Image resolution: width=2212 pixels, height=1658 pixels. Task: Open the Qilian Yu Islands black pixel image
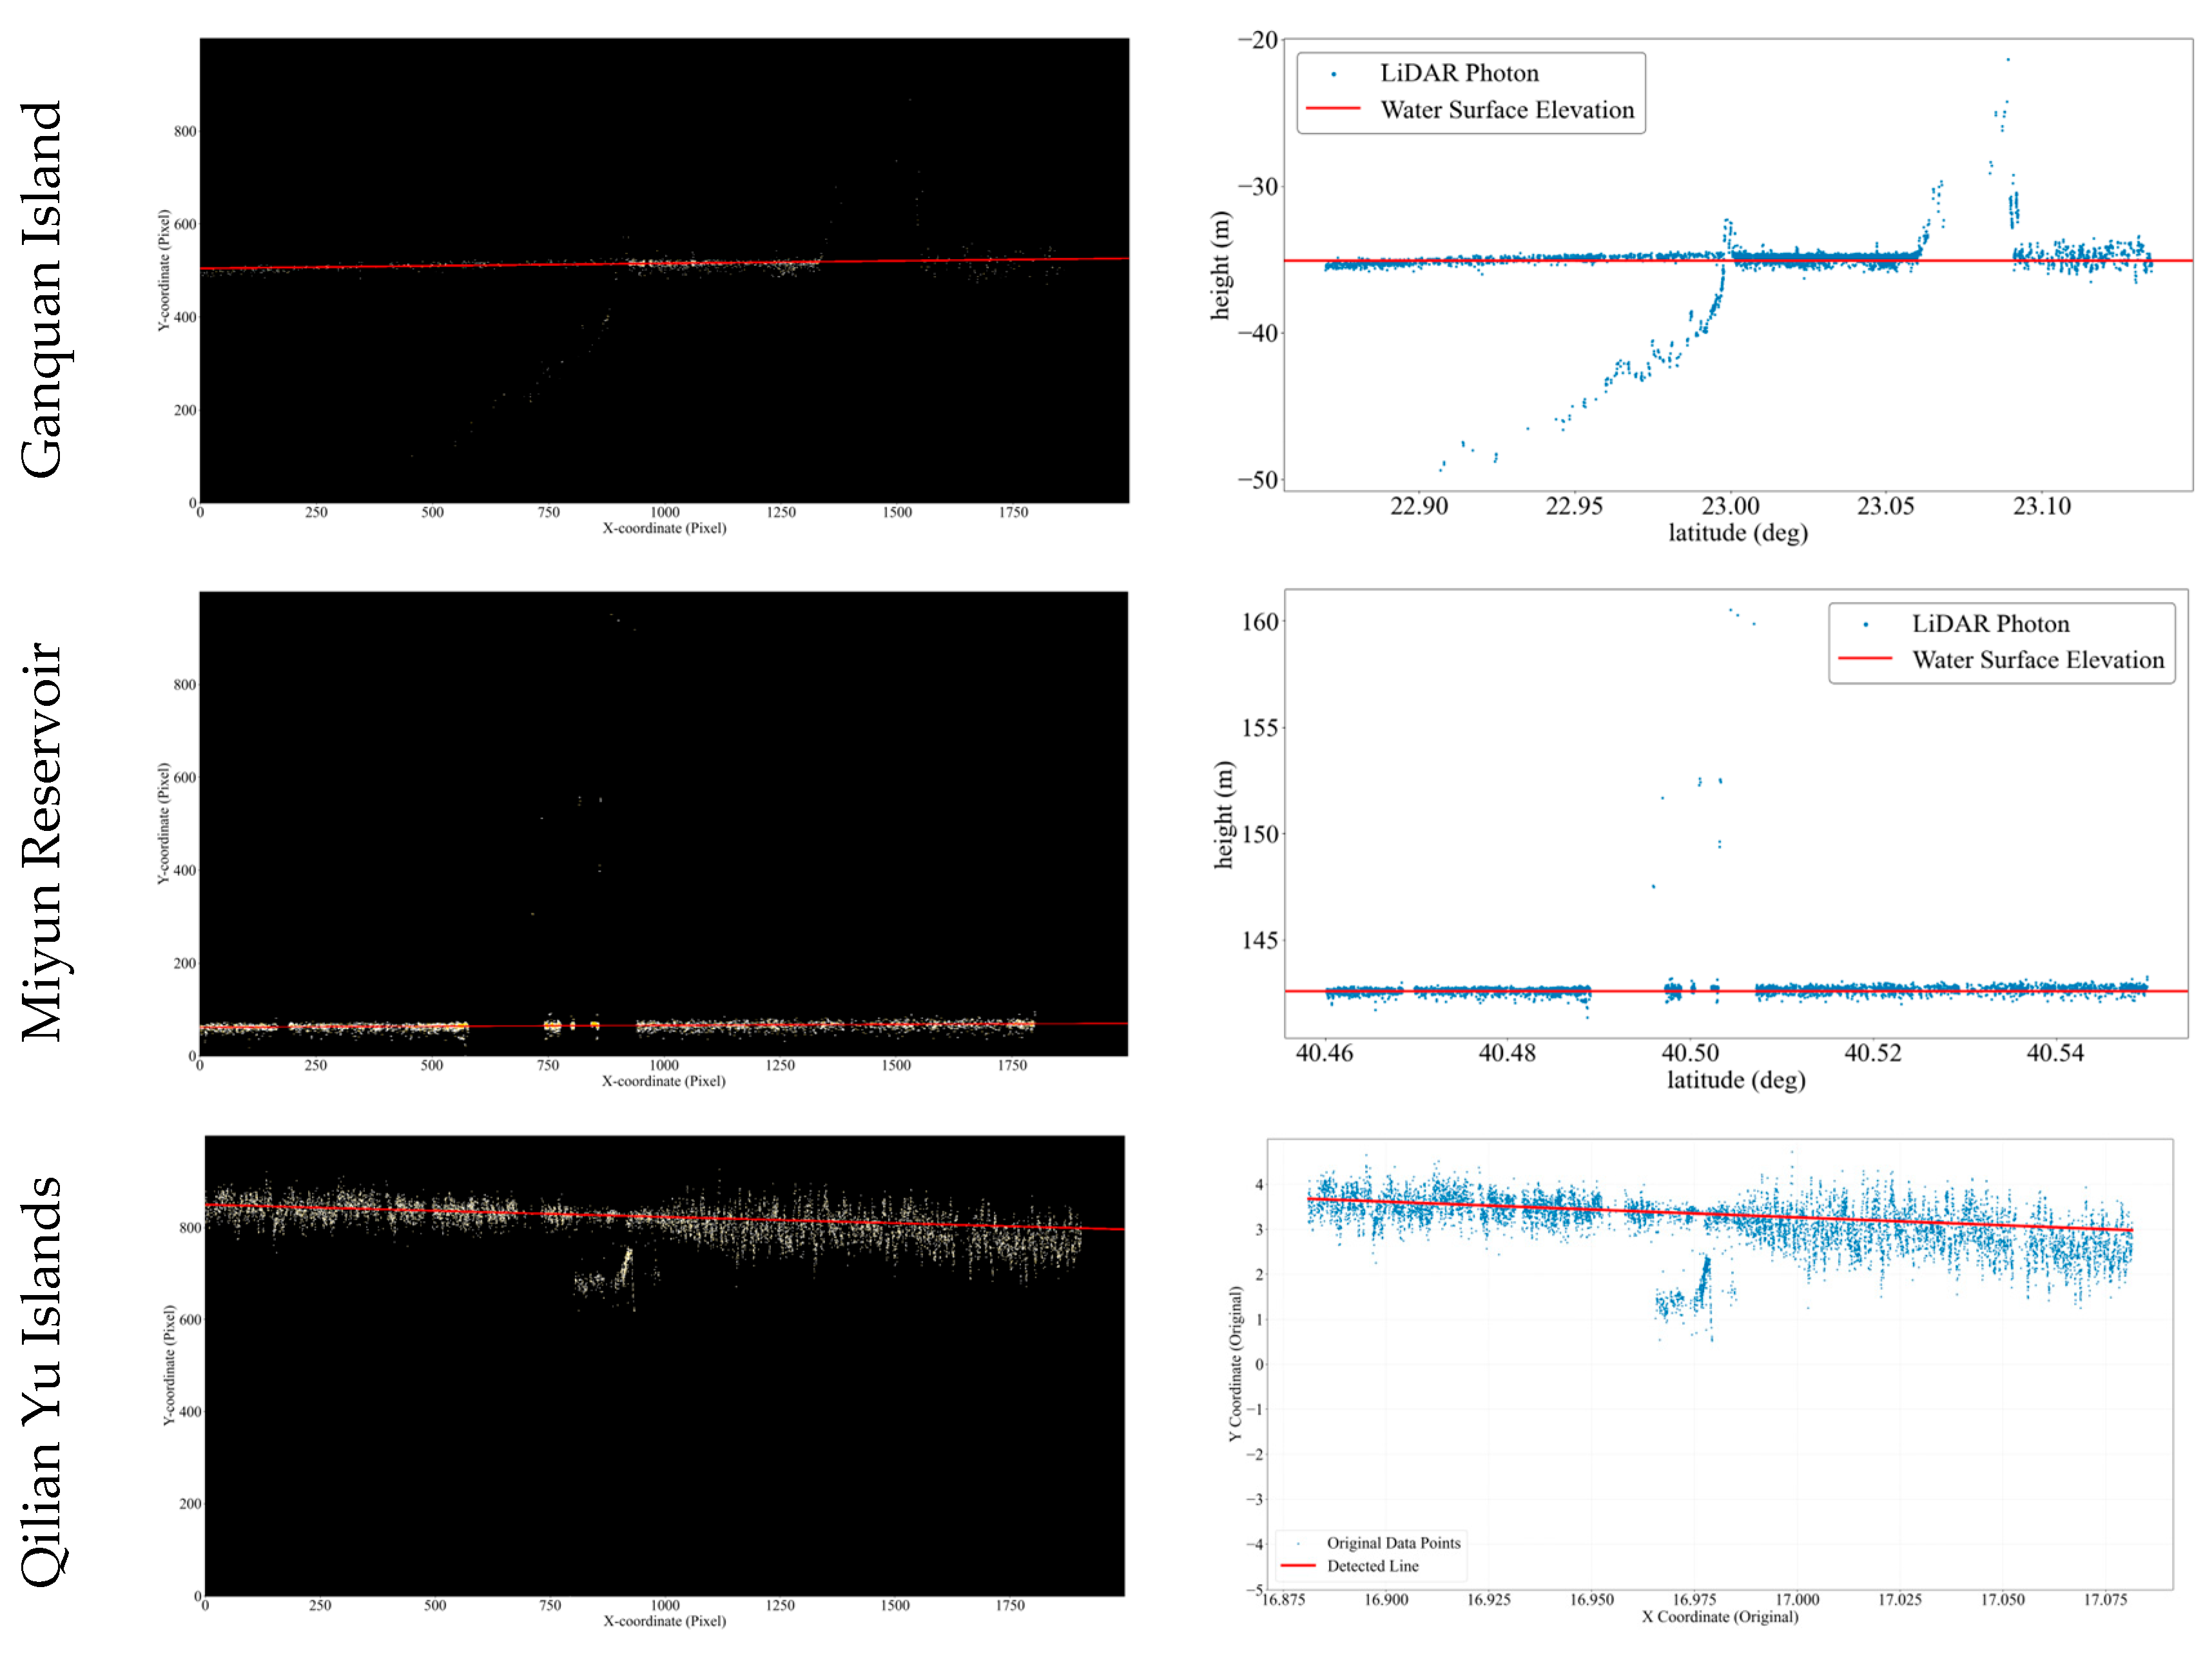664,1365
